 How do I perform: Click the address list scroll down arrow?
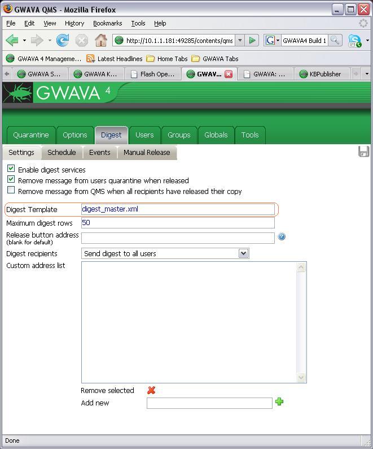301,377
